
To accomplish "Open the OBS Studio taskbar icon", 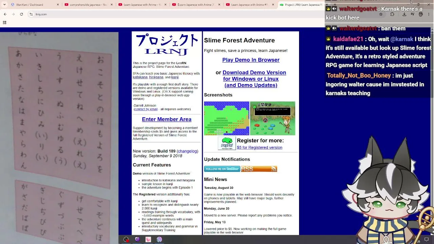I will pos(126,240).
